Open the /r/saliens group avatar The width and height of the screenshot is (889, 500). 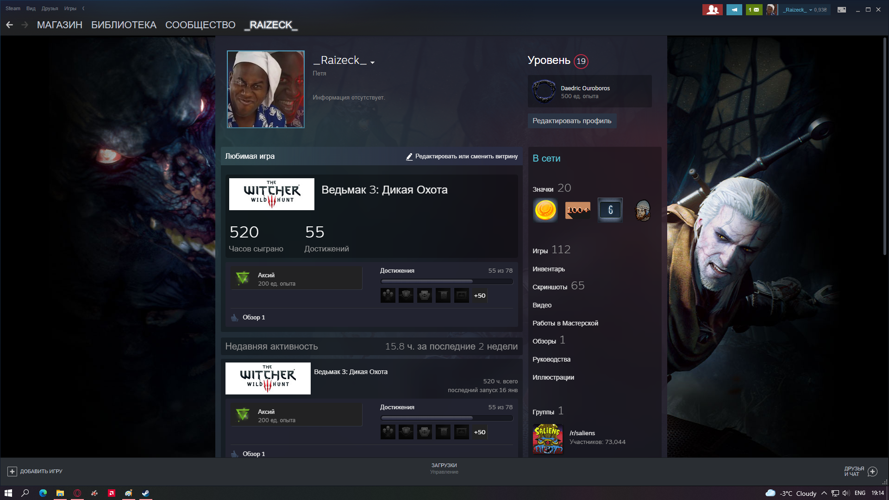pos(548,438)
